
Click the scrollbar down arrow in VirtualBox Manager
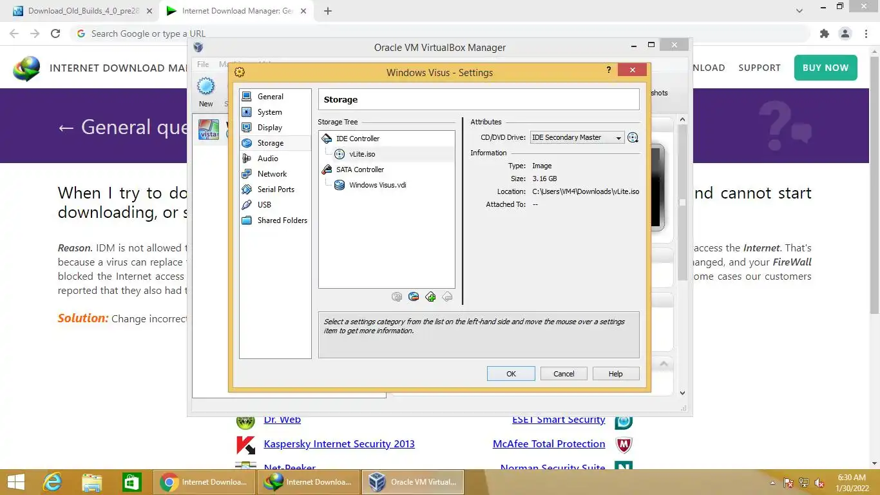(x=682, y=393)
